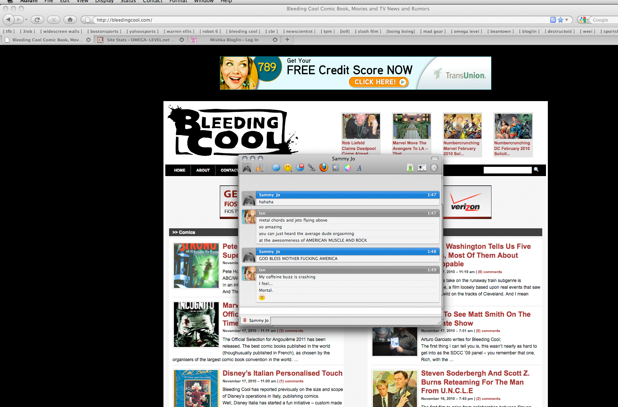Reload the Bleeding Cool page
The image size is (618, 407).
coord(37,20)
